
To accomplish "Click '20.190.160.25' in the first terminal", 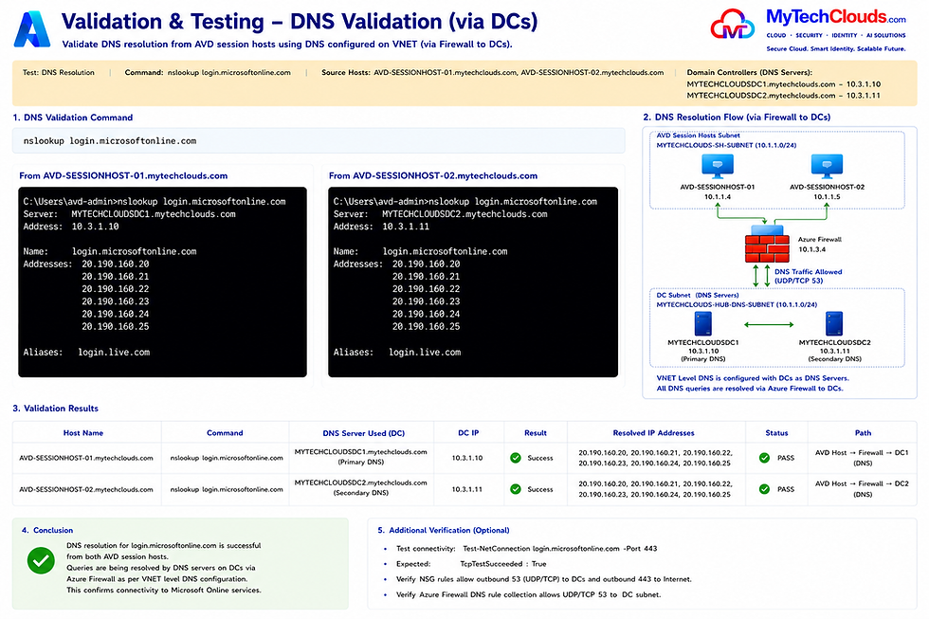I will [x=116, y=327].
